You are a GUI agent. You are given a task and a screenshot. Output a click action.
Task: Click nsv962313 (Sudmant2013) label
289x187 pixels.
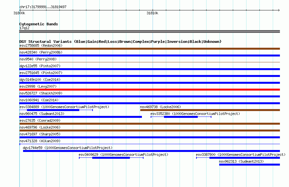(241, 161)
